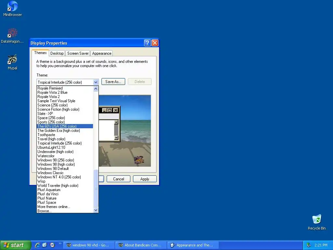
Task: Select Science Fiction (high color) theme
Action: pyautogui.click(x=65, y=109)
